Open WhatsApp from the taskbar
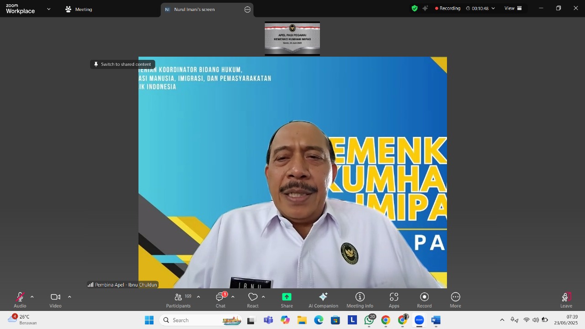The image size is (585, 329). [369, 320]
